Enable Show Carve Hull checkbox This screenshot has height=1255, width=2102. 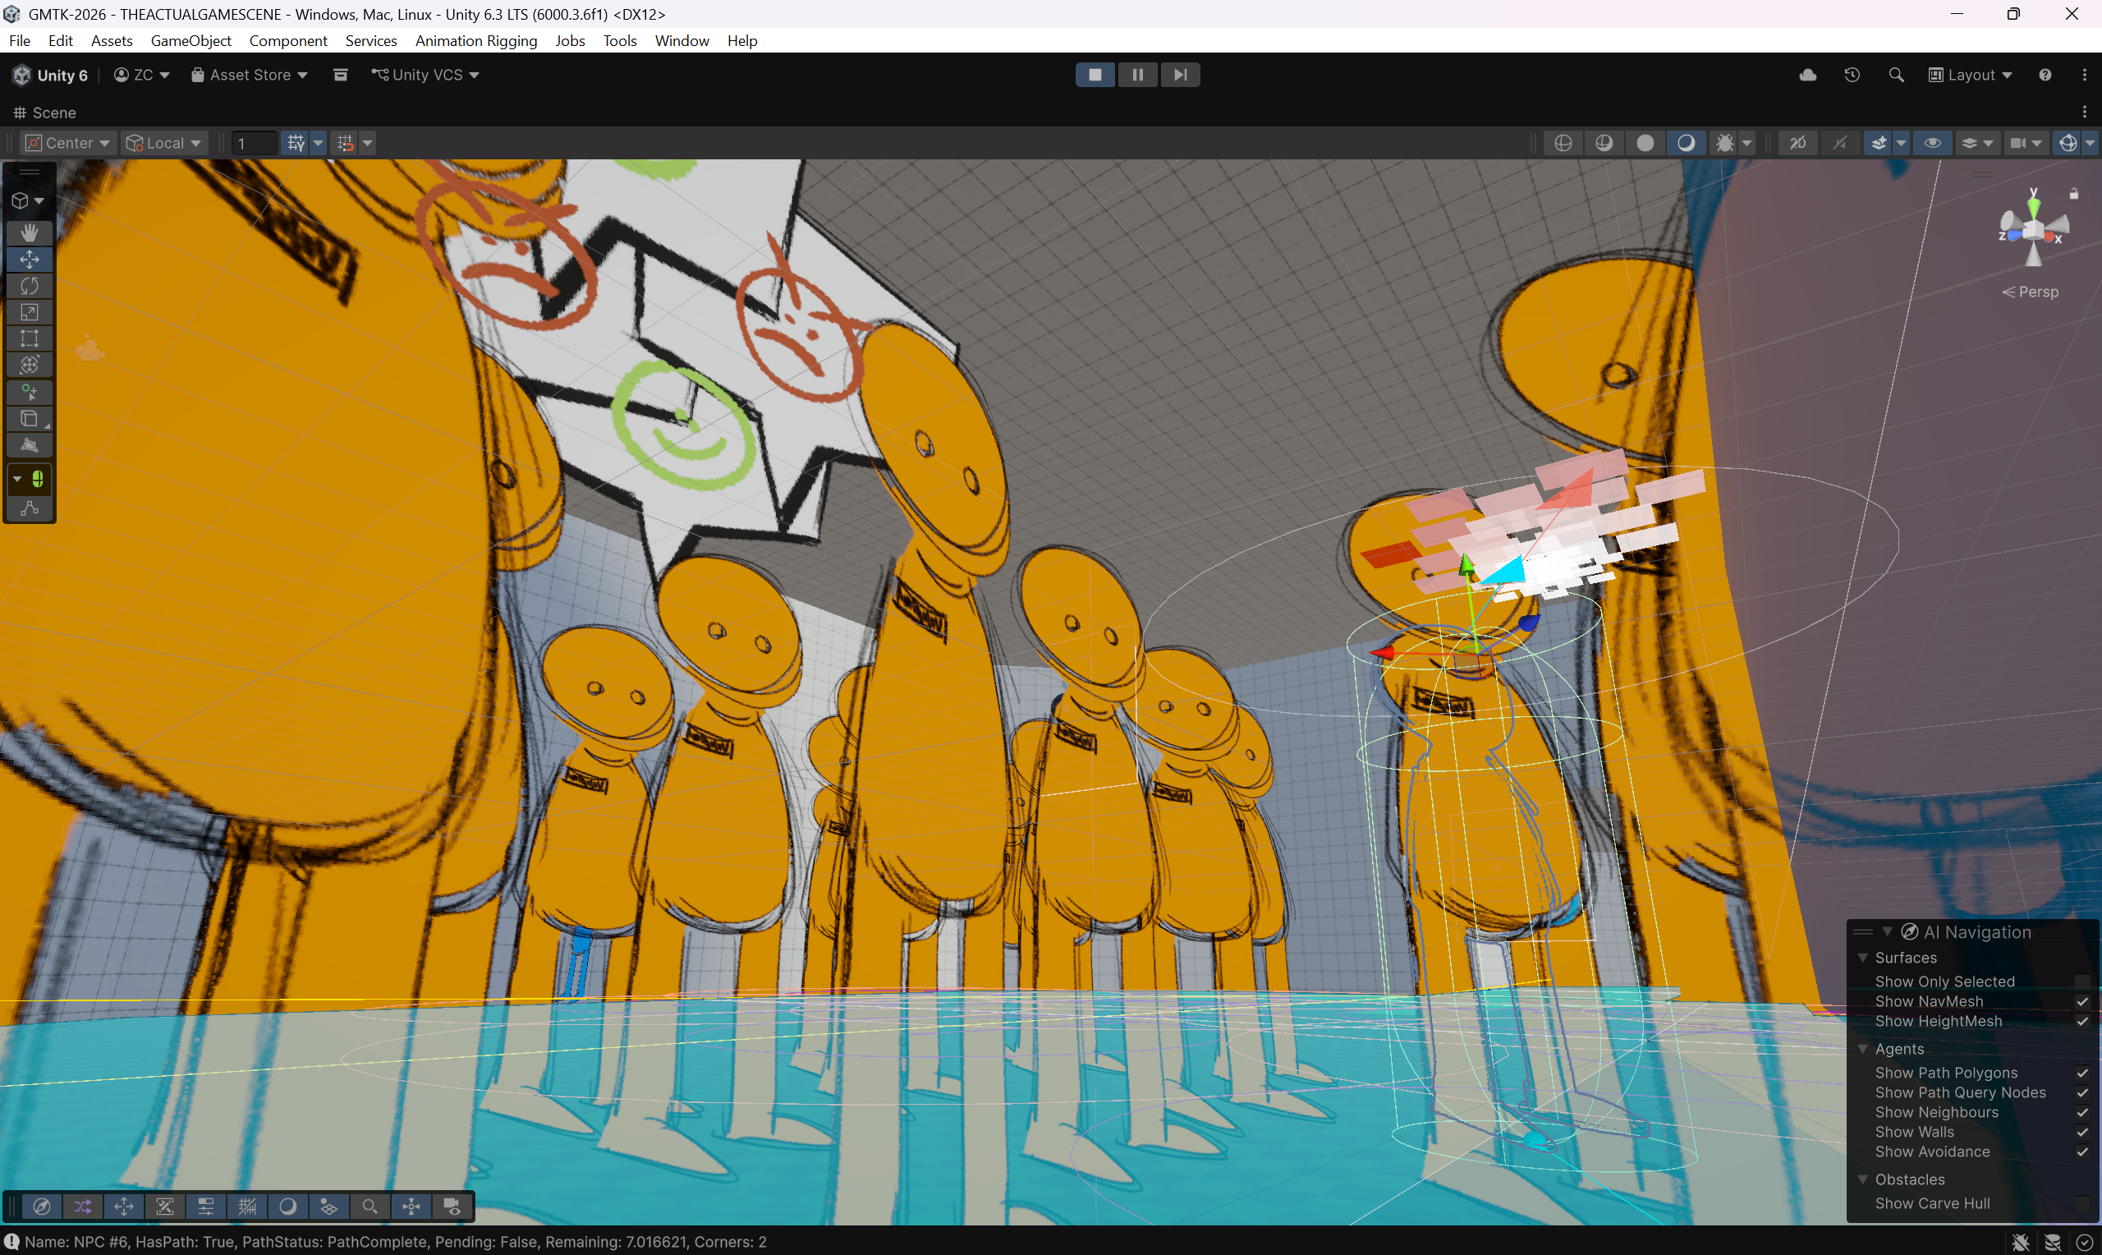2082,1203
